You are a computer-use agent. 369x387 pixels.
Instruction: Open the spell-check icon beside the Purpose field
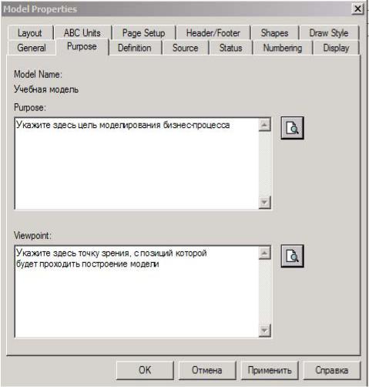click(x=292, y=128)
